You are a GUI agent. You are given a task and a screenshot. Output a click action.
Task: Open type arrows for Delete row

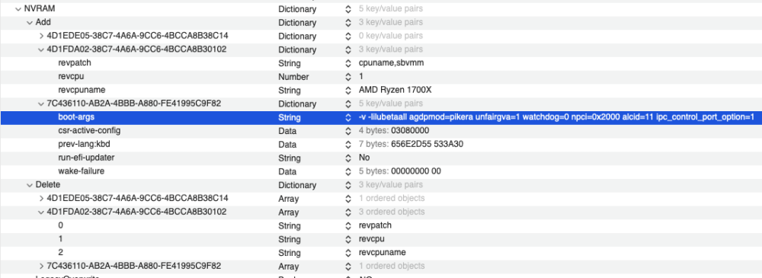[348, 185]
